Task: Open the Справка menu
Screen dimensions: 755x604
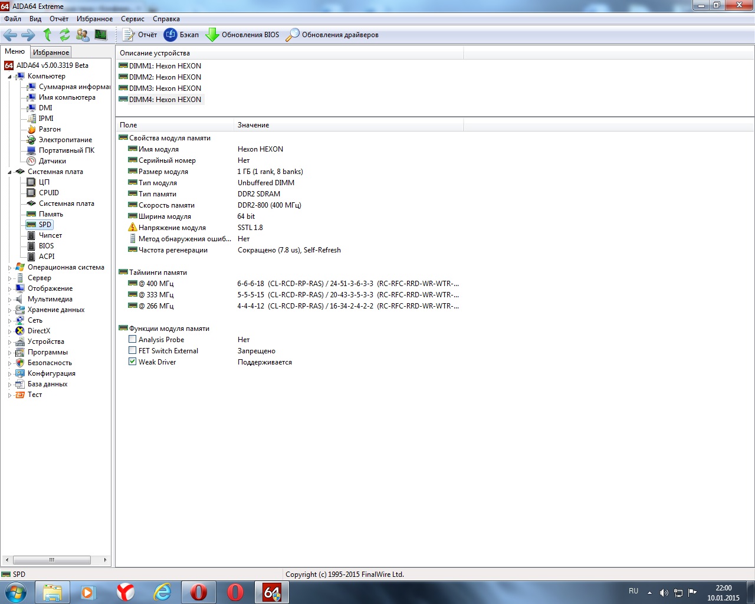Action: (166, 19)
